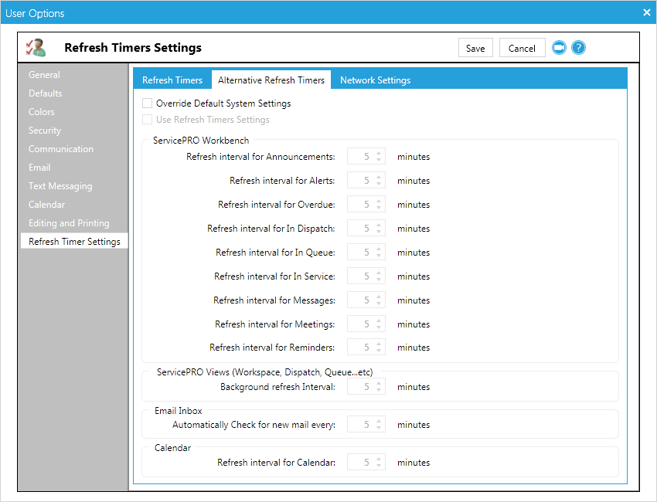The height and width of the screenshot is (502, 657).
Task: Switch to the Refresh Timers tab
Action: 172,80
